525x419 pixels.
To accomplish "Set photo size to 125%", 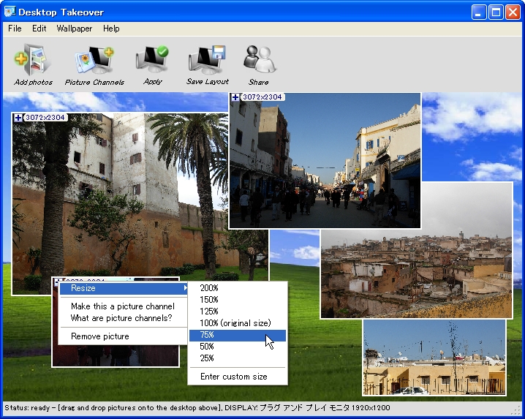I will tap(238, 312).
